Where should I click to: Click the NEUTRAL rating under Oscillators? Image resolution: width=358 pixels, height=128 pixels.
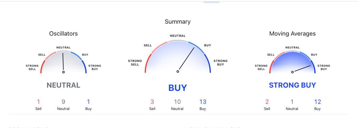coord(63,85)
